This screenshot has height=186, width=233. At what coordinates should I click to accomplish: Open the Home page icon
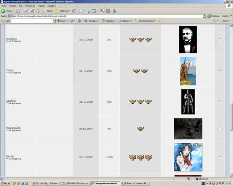click(38, 11)
